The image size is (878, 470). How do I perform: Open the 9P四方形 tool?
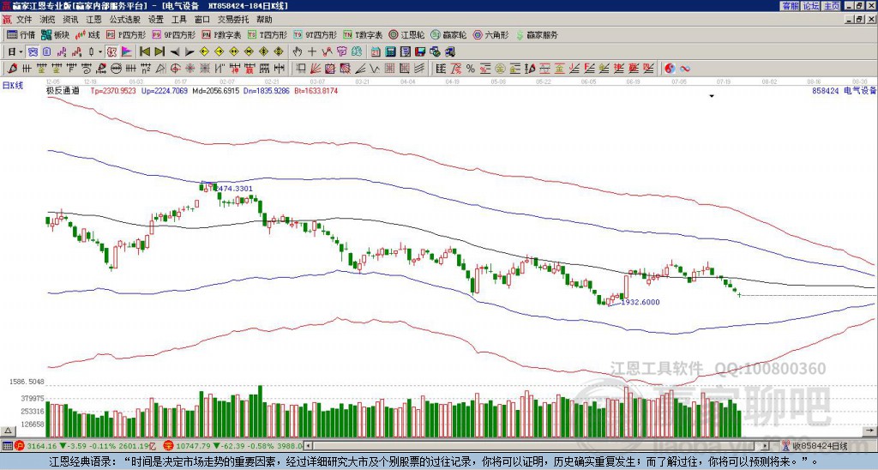[173, 34]
